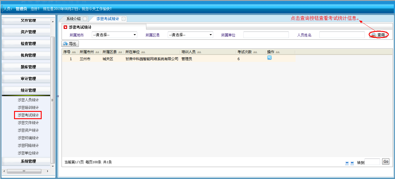Open the 所属地市 dropdown

114,35
